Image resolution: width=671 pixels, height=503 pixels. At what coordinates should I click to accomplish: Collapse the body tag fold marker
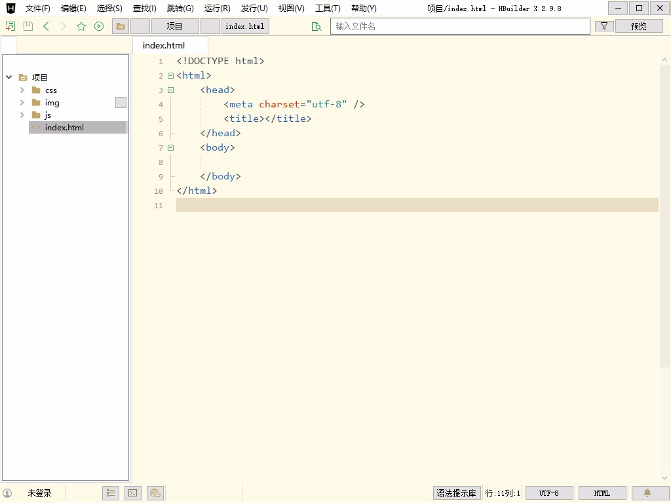(x=171, y=147)
